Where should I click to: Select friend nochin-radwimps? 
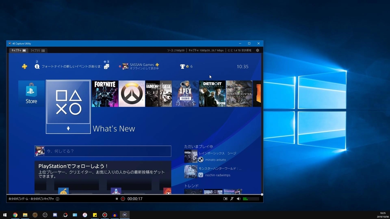pyautogui.click(x=218, y=175)
